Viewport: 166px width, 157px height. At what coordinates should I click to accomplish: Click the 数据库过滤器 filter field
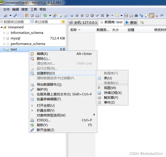click(15, 22)
